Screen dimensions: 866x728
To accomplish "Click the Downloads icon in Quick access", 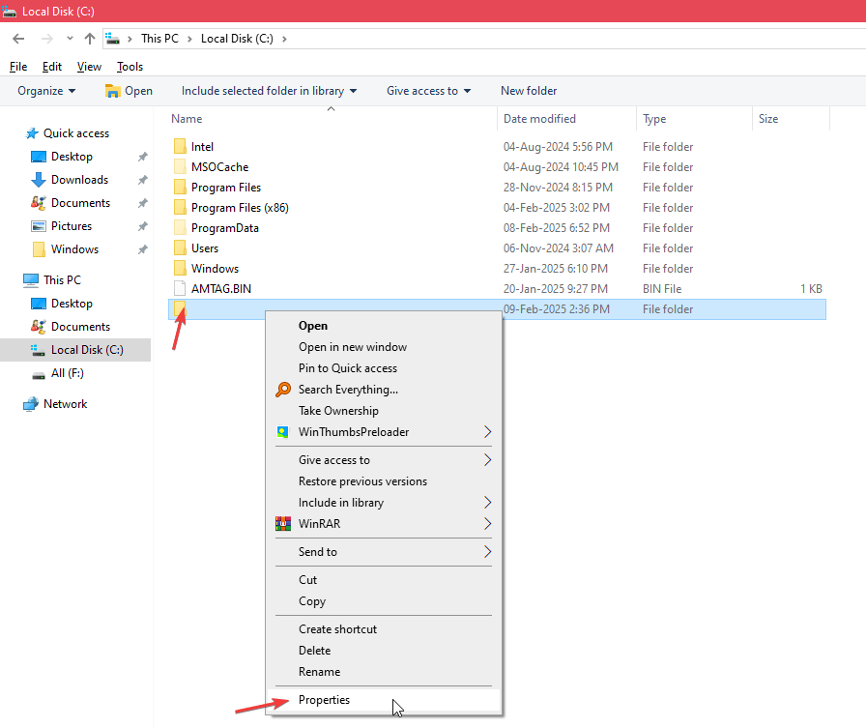I will click(x=39, y=180).
